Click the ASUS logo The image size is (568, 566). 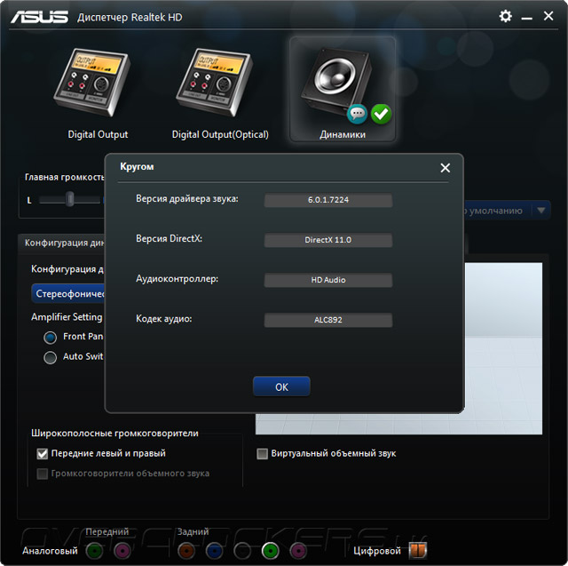point(39,17)
